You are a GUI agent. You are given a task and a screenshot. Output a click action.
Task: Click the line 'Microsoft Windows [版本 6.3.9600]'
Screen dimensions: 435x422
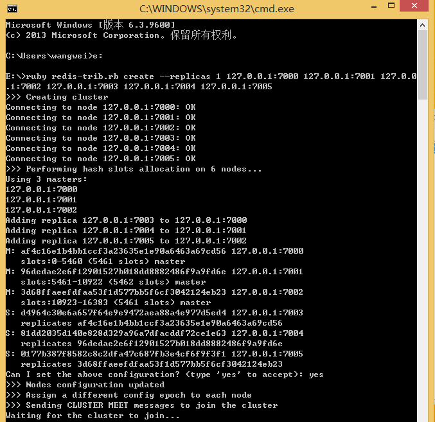(91, 25)
